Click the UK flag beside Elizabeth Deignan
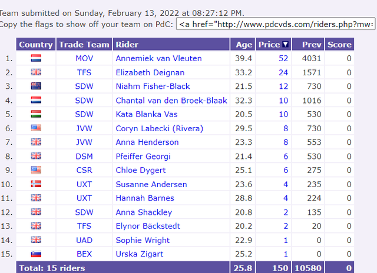 click(36, 72)
